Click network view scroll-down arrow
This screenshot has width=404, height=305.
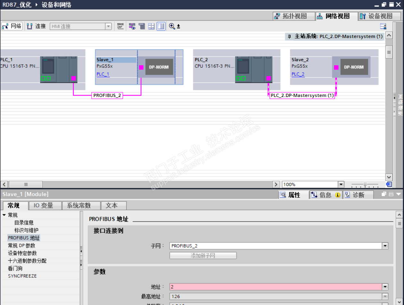[389, 177]
